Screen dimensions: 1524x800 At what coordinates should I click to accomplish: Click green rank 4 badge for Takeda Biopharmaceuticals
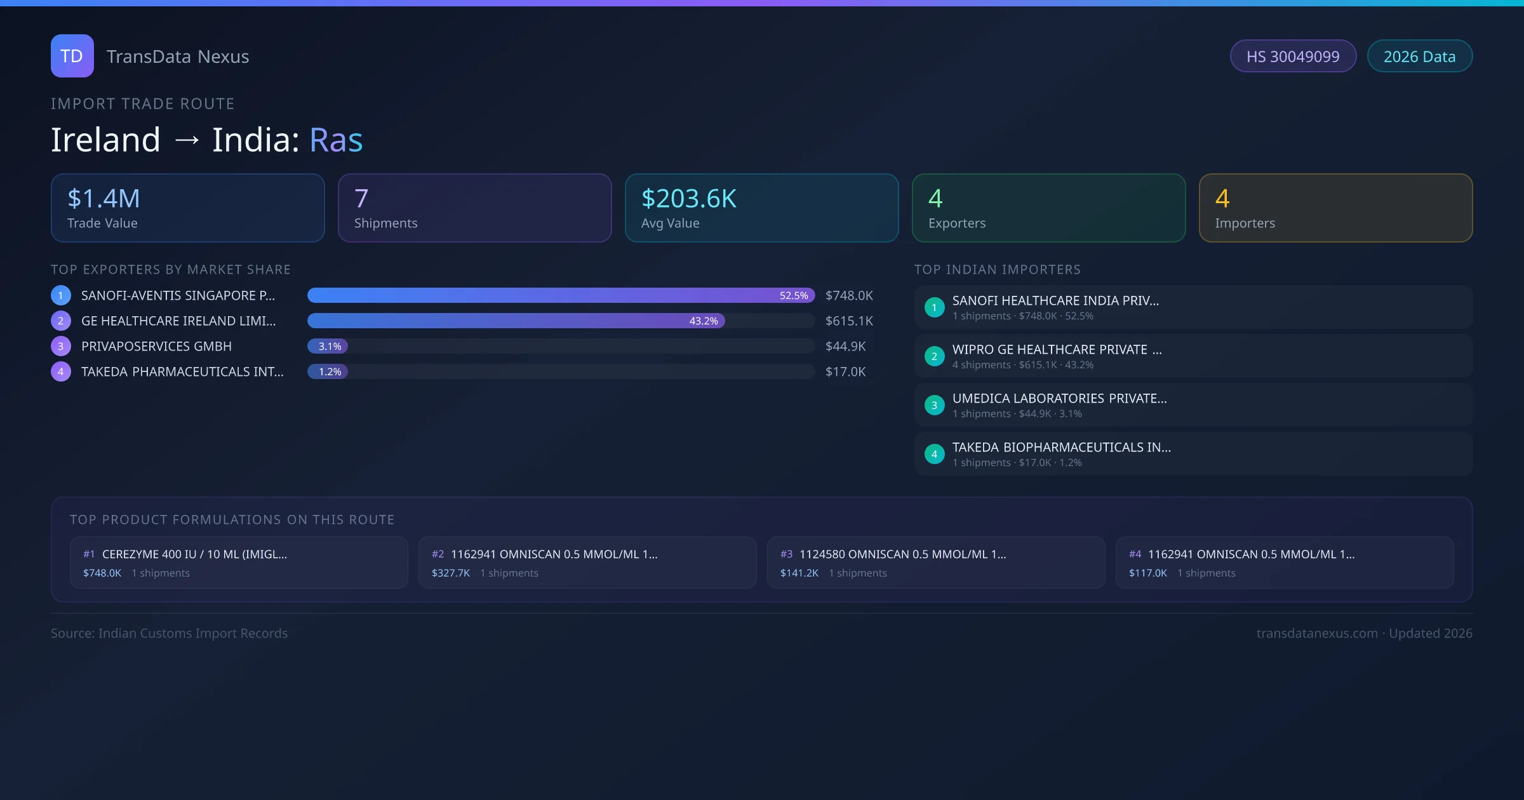pos(934,454)
